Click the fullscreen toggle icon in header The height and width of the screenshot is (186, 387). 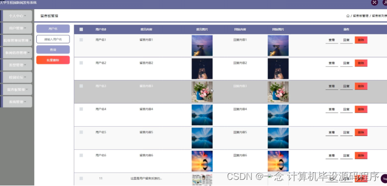point(374,2)
